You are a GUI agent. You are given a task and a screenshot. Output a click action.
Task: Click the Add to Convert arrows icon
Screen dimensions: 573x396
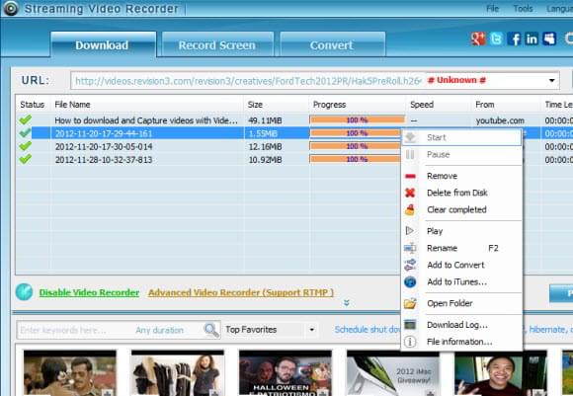coord(410,265)
